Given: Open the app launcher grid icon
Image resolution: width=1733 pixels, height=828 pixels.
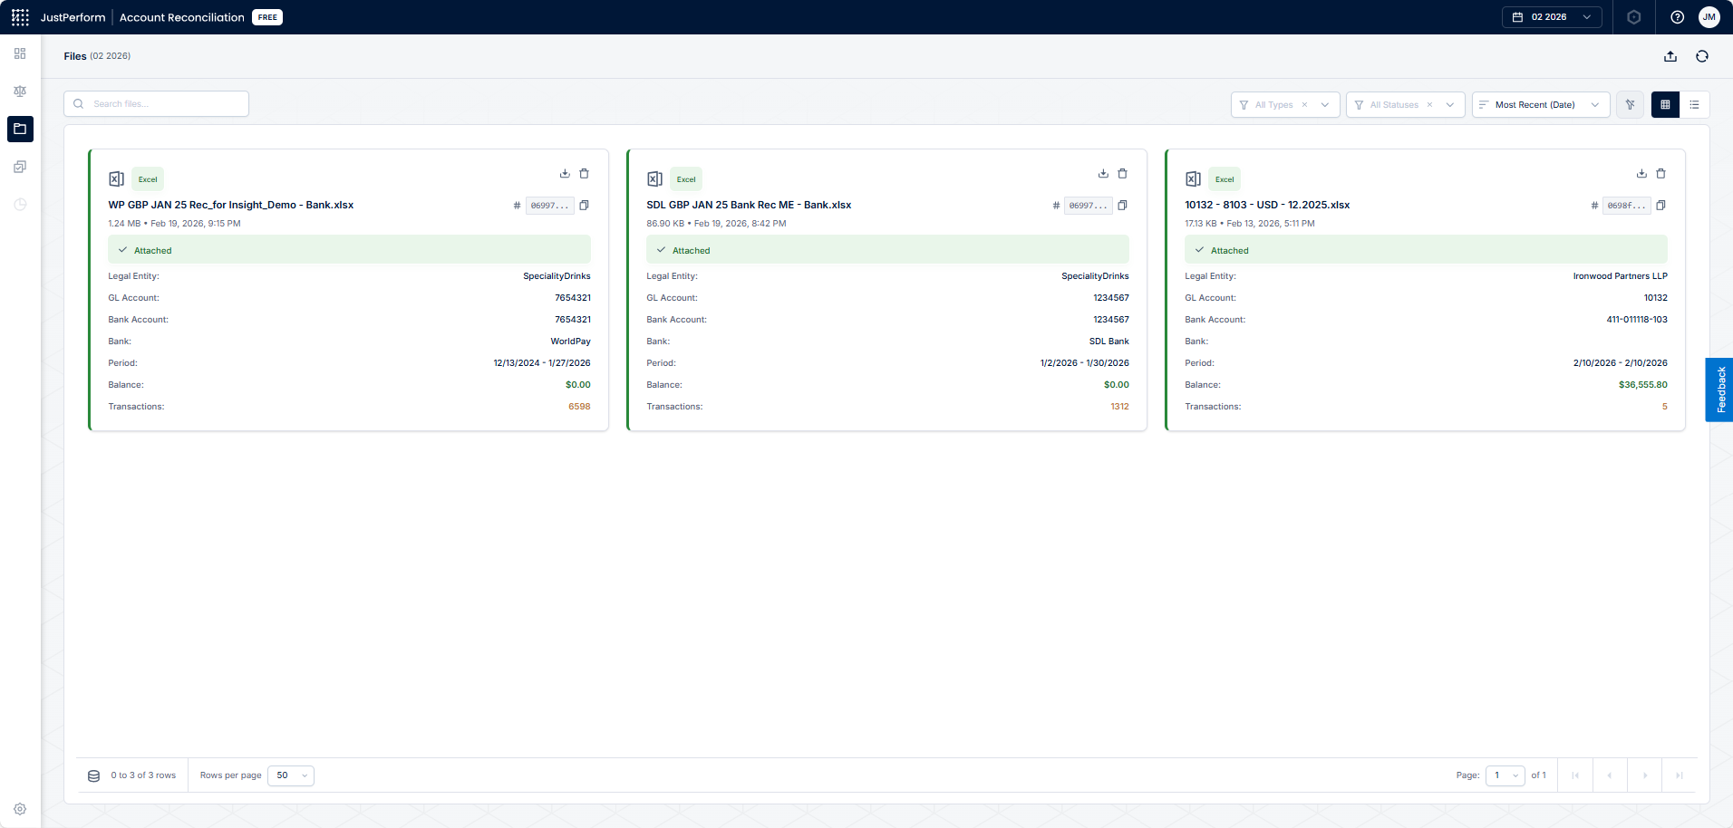Looking at the screenshot, I should point(20,17).
